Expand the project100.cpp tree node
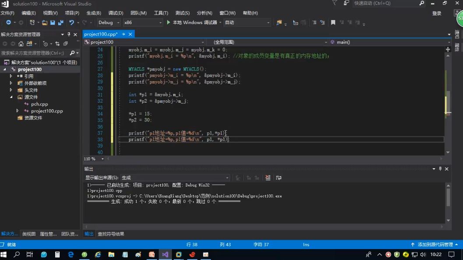Image resolution: width=463 pixels, height=260 pixels. tap(18, 111)
